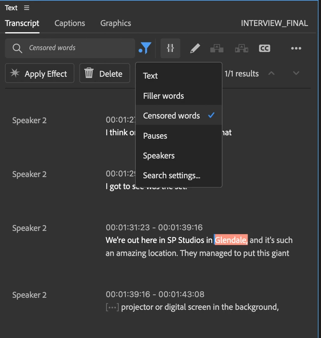Go to the next search result arrow
321x338 pixels.
(x=296, y=73)
